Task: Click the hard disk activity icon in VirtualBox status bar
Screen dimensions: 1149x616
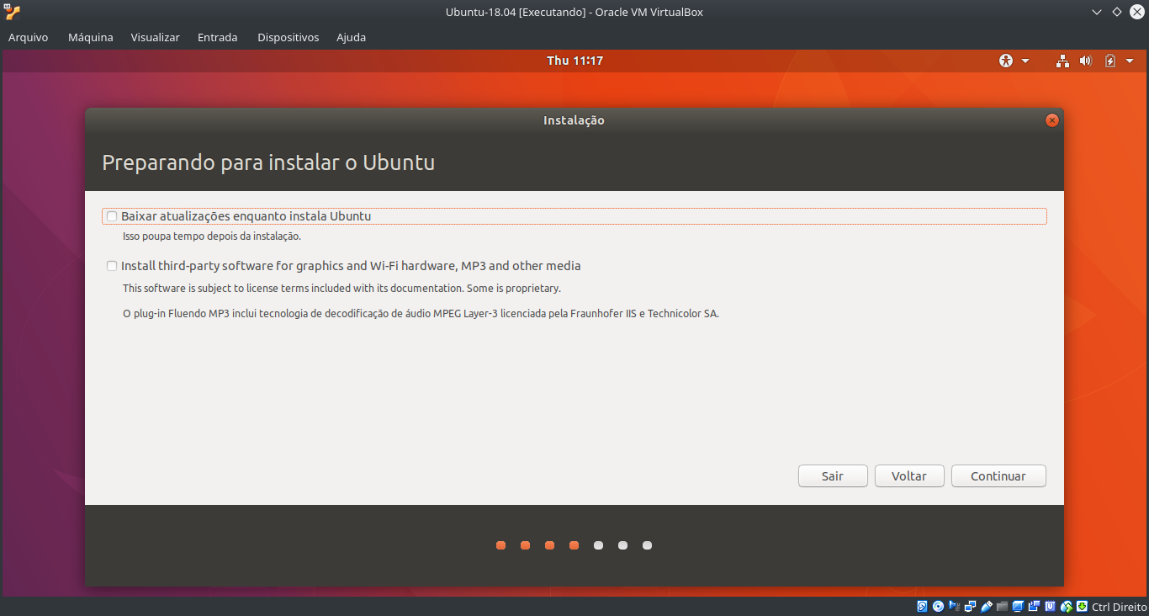Action: tap(922, 606)
